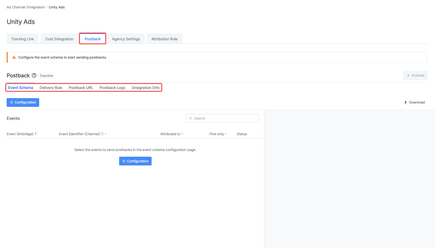Click the ascending sort arrow on Event (Airbridge)

pos(35,134)
